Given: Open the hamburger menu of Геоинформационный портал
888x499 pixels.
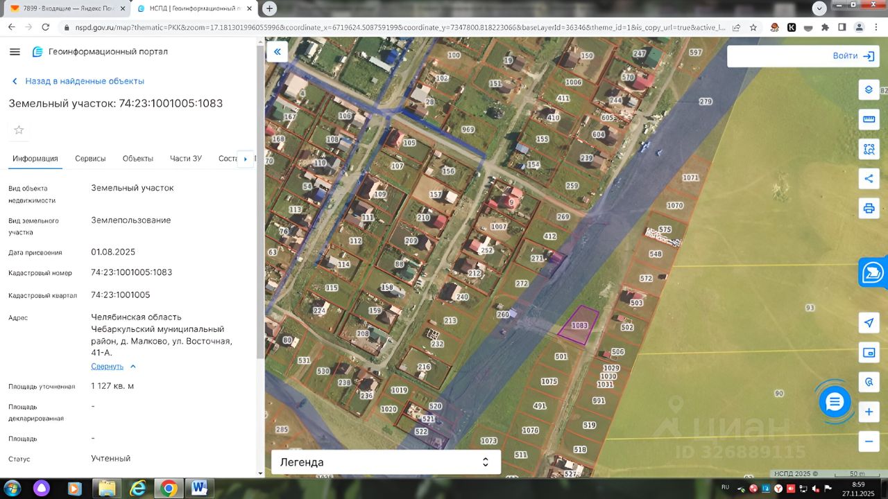Looking at the screenshot, I should pos(15,52).
